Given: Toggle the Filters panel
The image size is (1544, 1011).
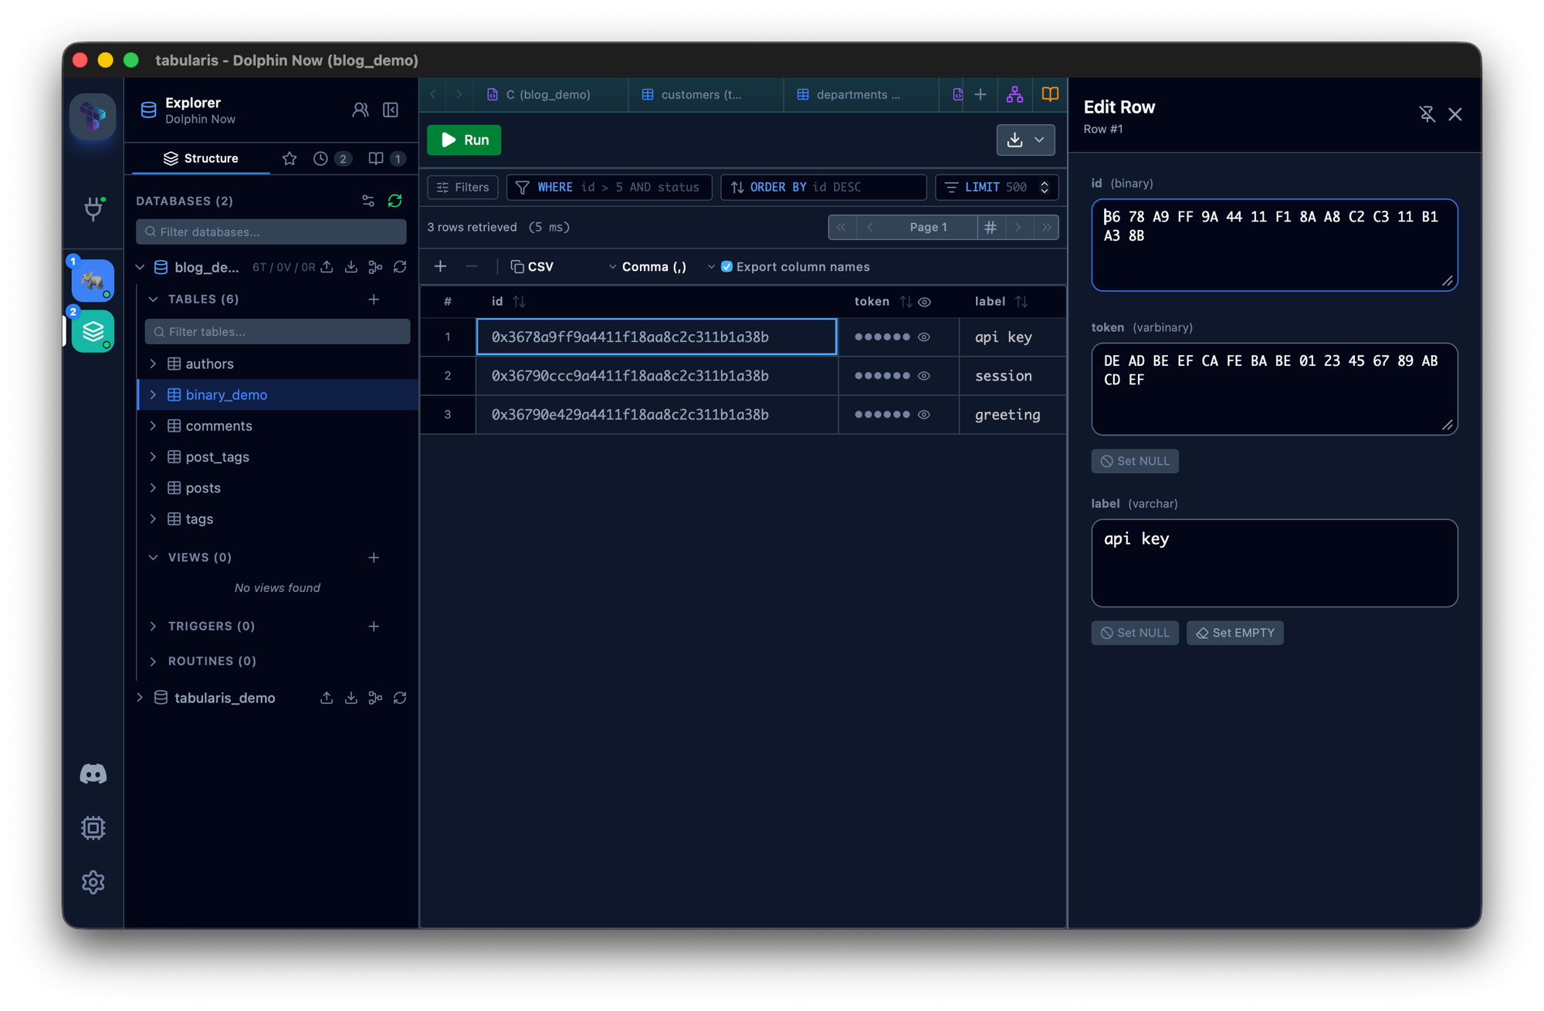Looking at the screenshot, I should [x=462, y=187].
